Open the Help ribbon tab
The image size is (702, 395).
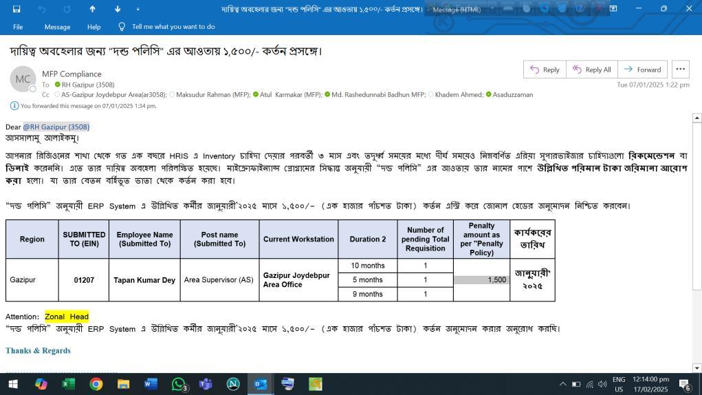point(94,27)
